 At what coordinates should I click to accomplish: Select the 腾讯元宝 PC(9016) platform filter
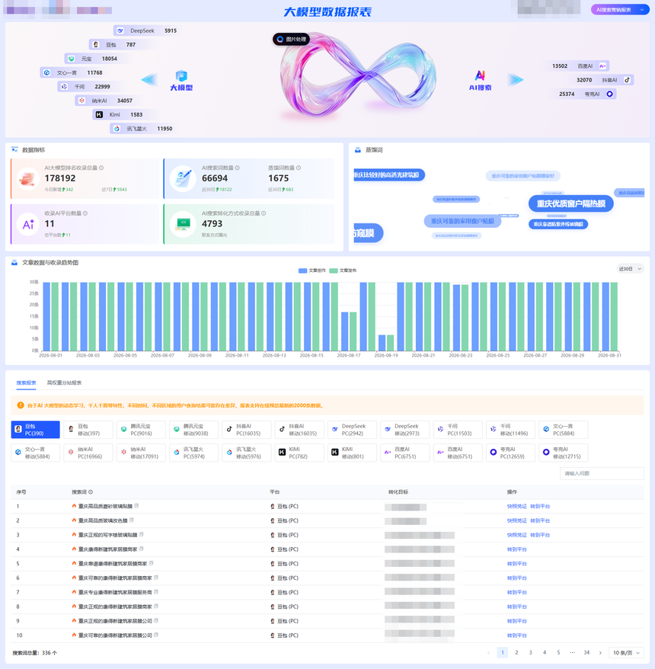point(141,430)
